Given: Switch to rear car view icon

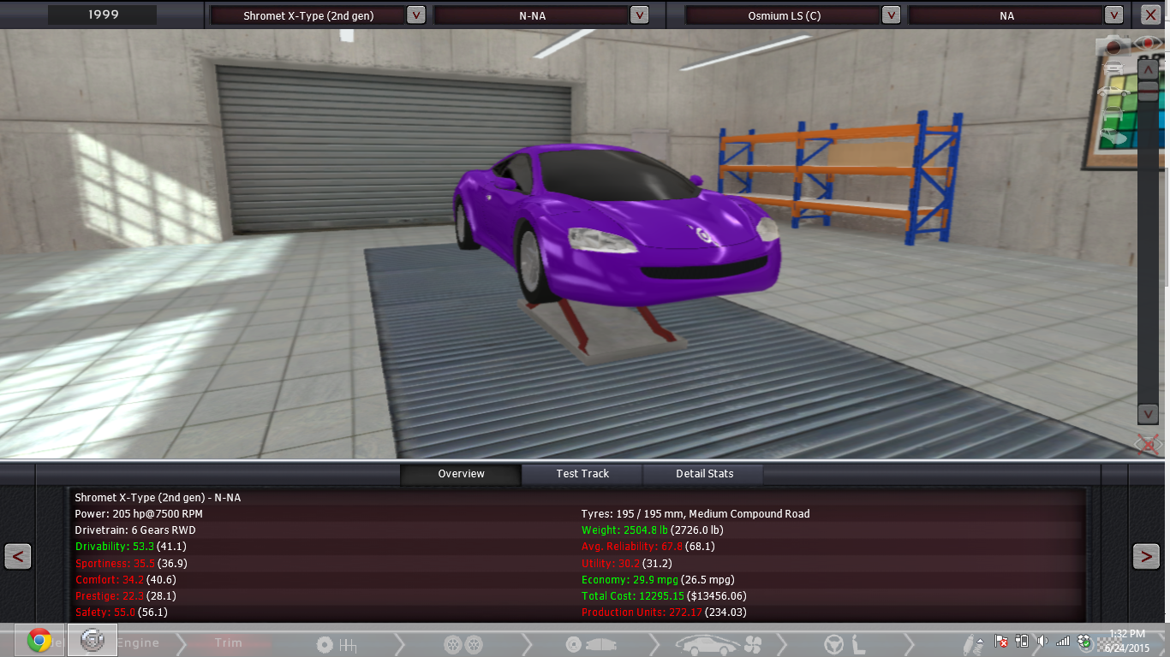Looking at the screenshot, I should 1113,114.
